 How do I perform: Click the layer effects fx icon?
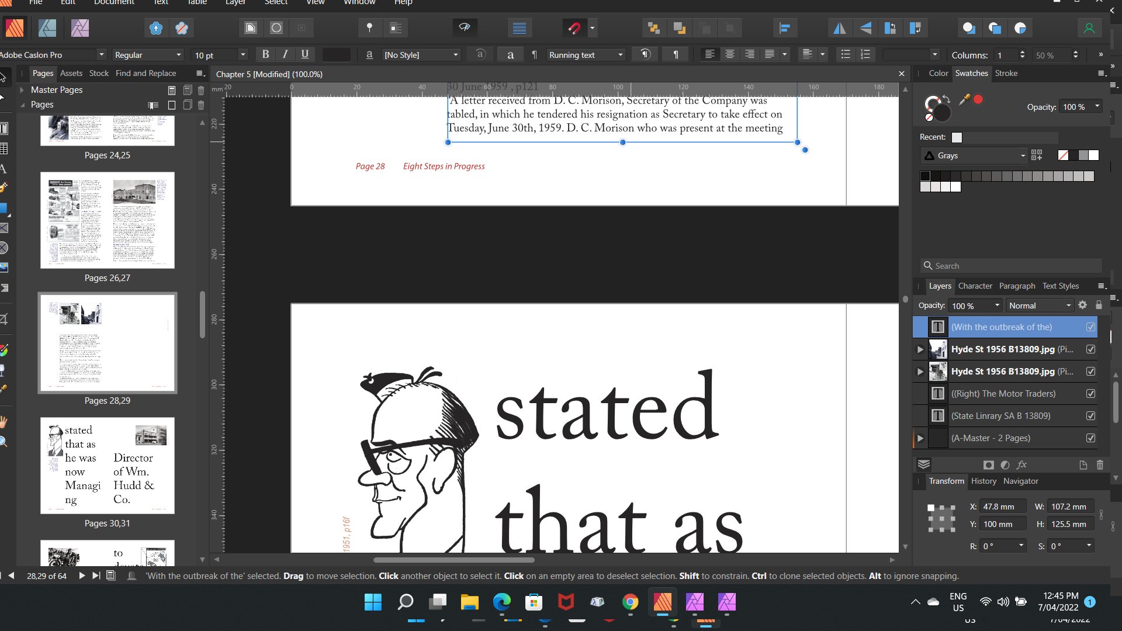click(x=1021, y=465)
